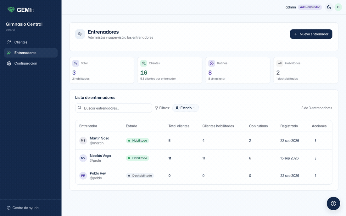346x216 pixels.
Task: Click the Administrador role badge
Action: click(310, 7)
